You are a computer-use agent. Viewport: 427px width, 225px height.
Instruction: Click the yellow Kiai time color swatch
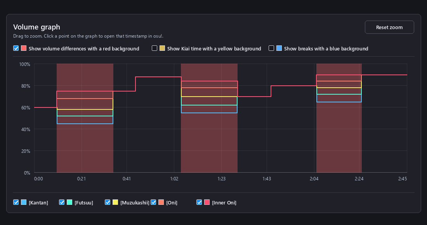pyautogui.click(x=162, y=48)
